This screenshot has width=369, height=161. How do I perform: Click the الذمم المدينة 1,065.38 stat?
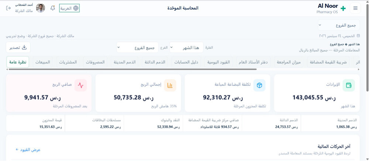tap(330, 123)
